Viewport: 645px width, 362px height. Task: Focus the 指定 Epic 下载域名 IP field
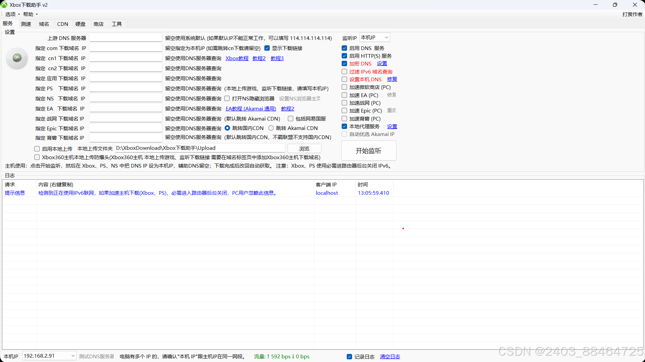(126, 128)
